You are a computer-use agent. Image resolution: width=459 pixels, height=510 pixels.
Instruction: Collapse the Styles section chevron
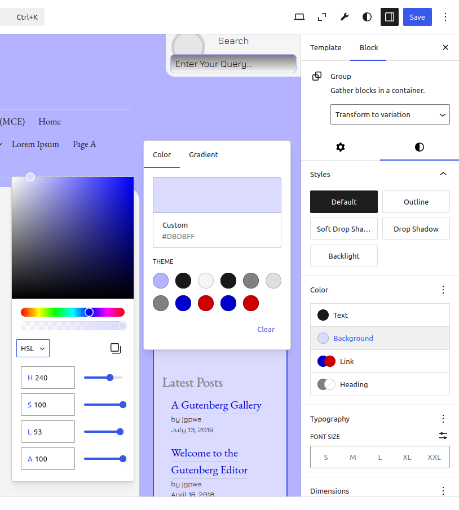[x=443, y=174]
